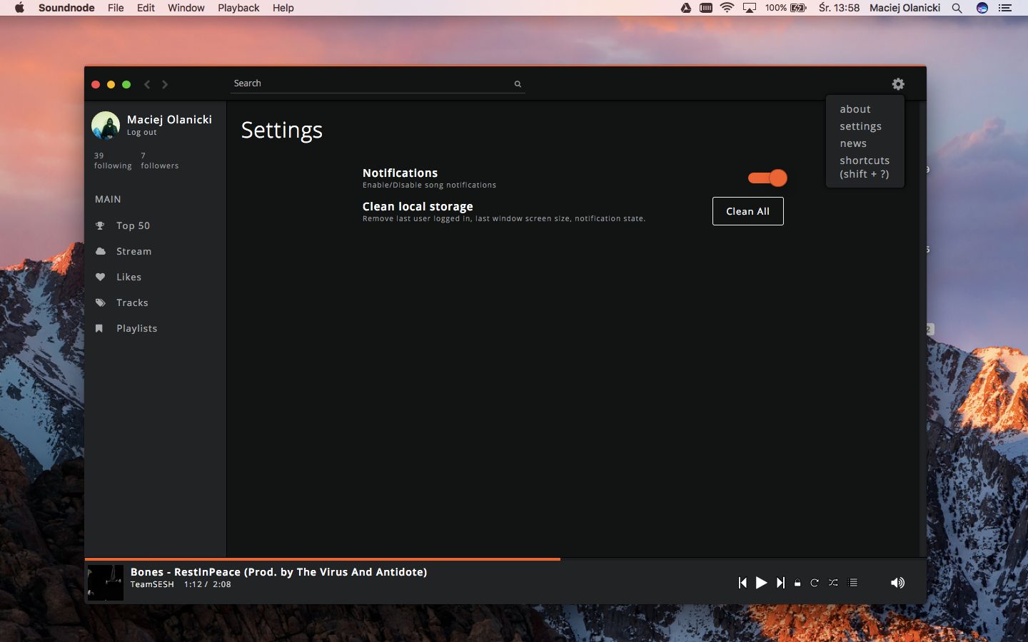The image size is (1028, 642).
Task: Click the bookmark icon beside Playlists
Action: [x=99, y=328]
